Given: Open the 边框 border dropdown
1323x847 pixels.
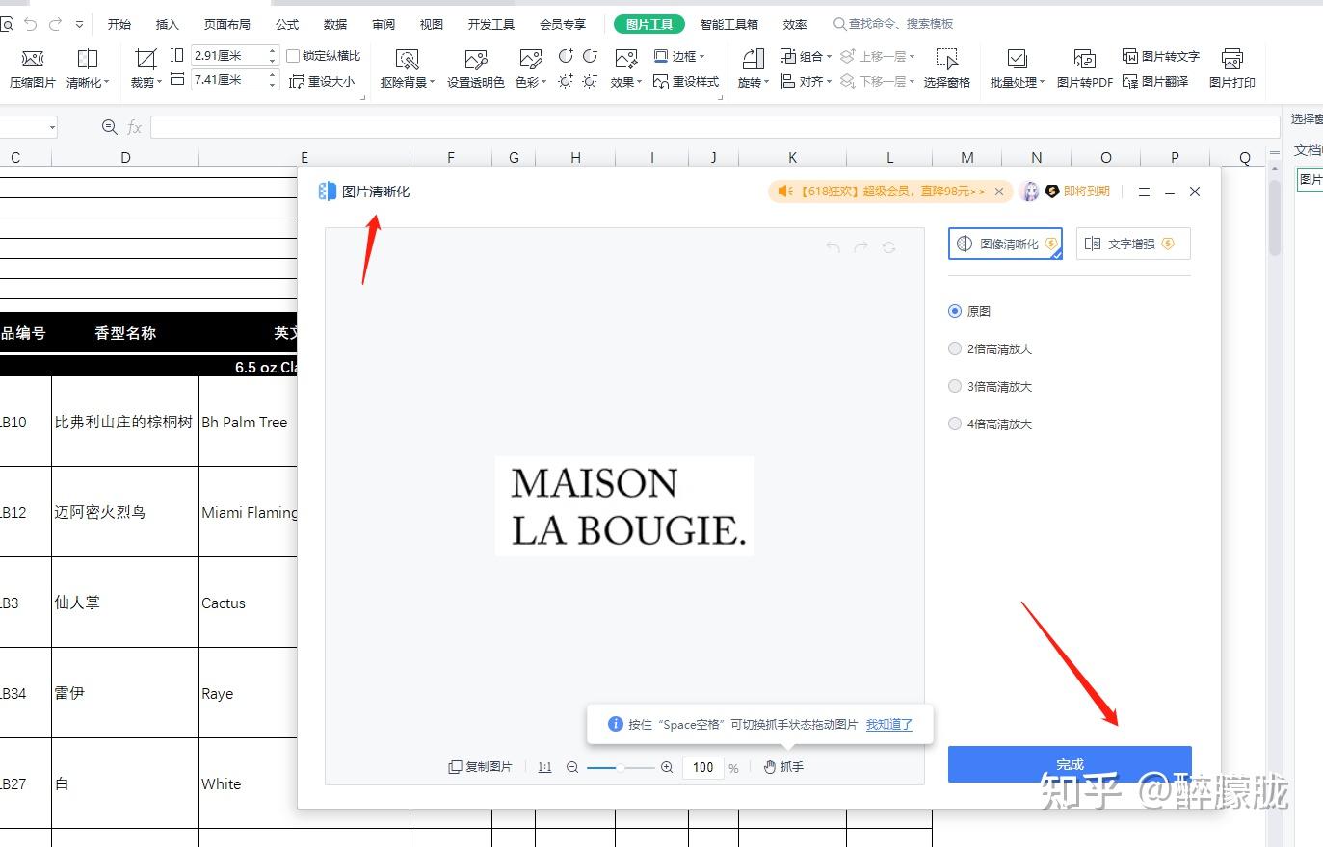Looking at the screenshot, I should point(679,56).
